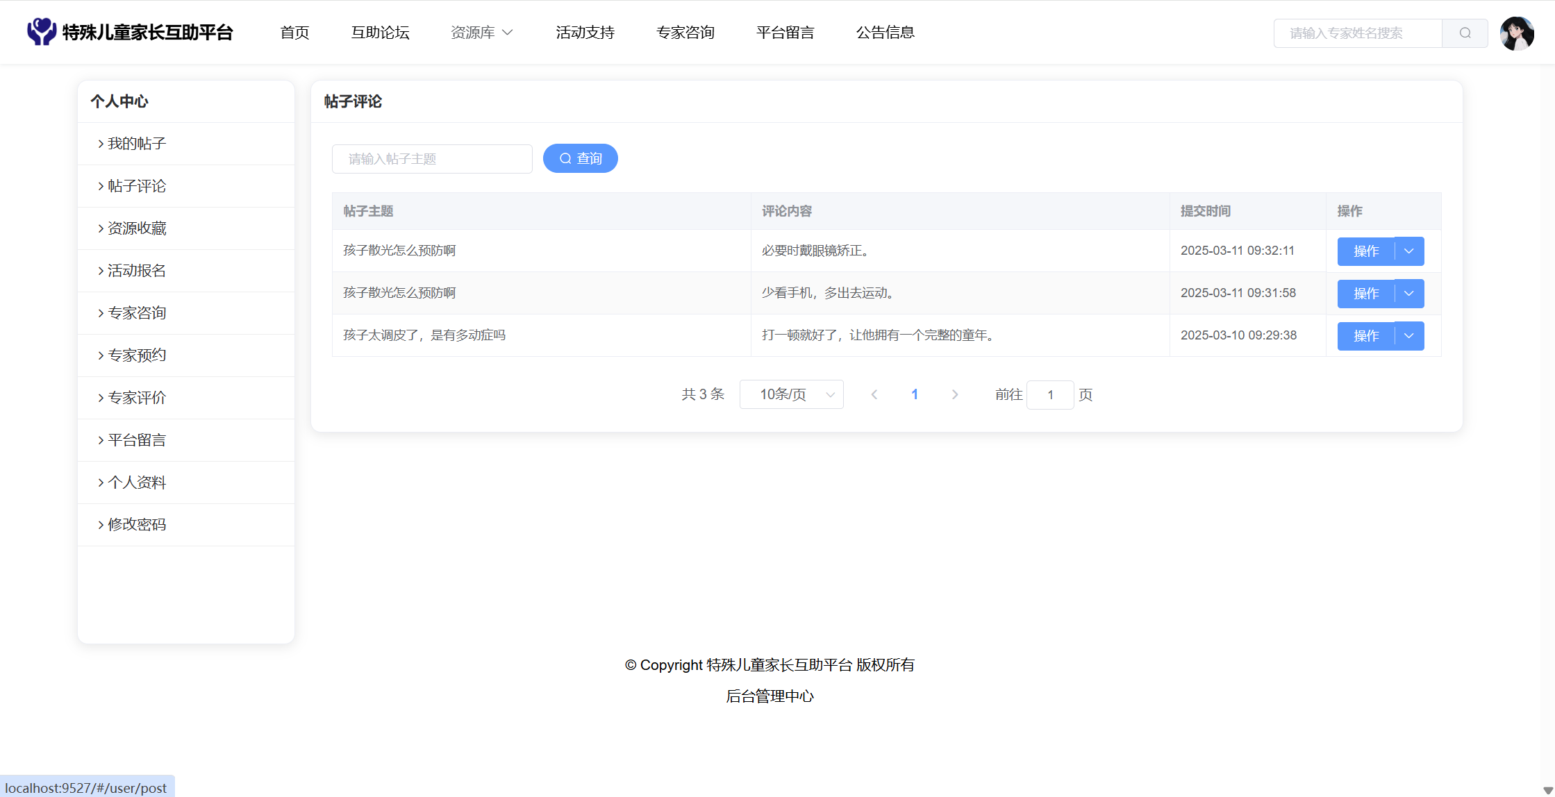Open the user avatar in header
Screen dimensions: 1555x797
coord(1517,33)
